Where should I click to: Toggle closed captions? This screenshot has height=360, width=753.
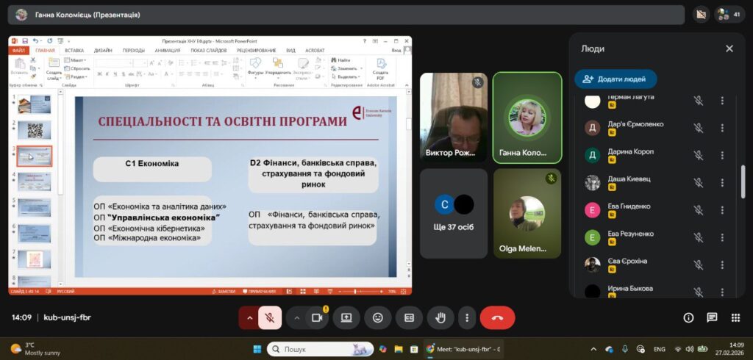click(x=410, y=317)
